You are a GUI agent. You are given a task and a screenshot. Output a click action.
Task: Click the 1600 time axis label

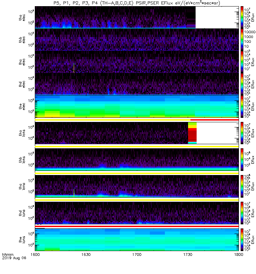point(35,254)
